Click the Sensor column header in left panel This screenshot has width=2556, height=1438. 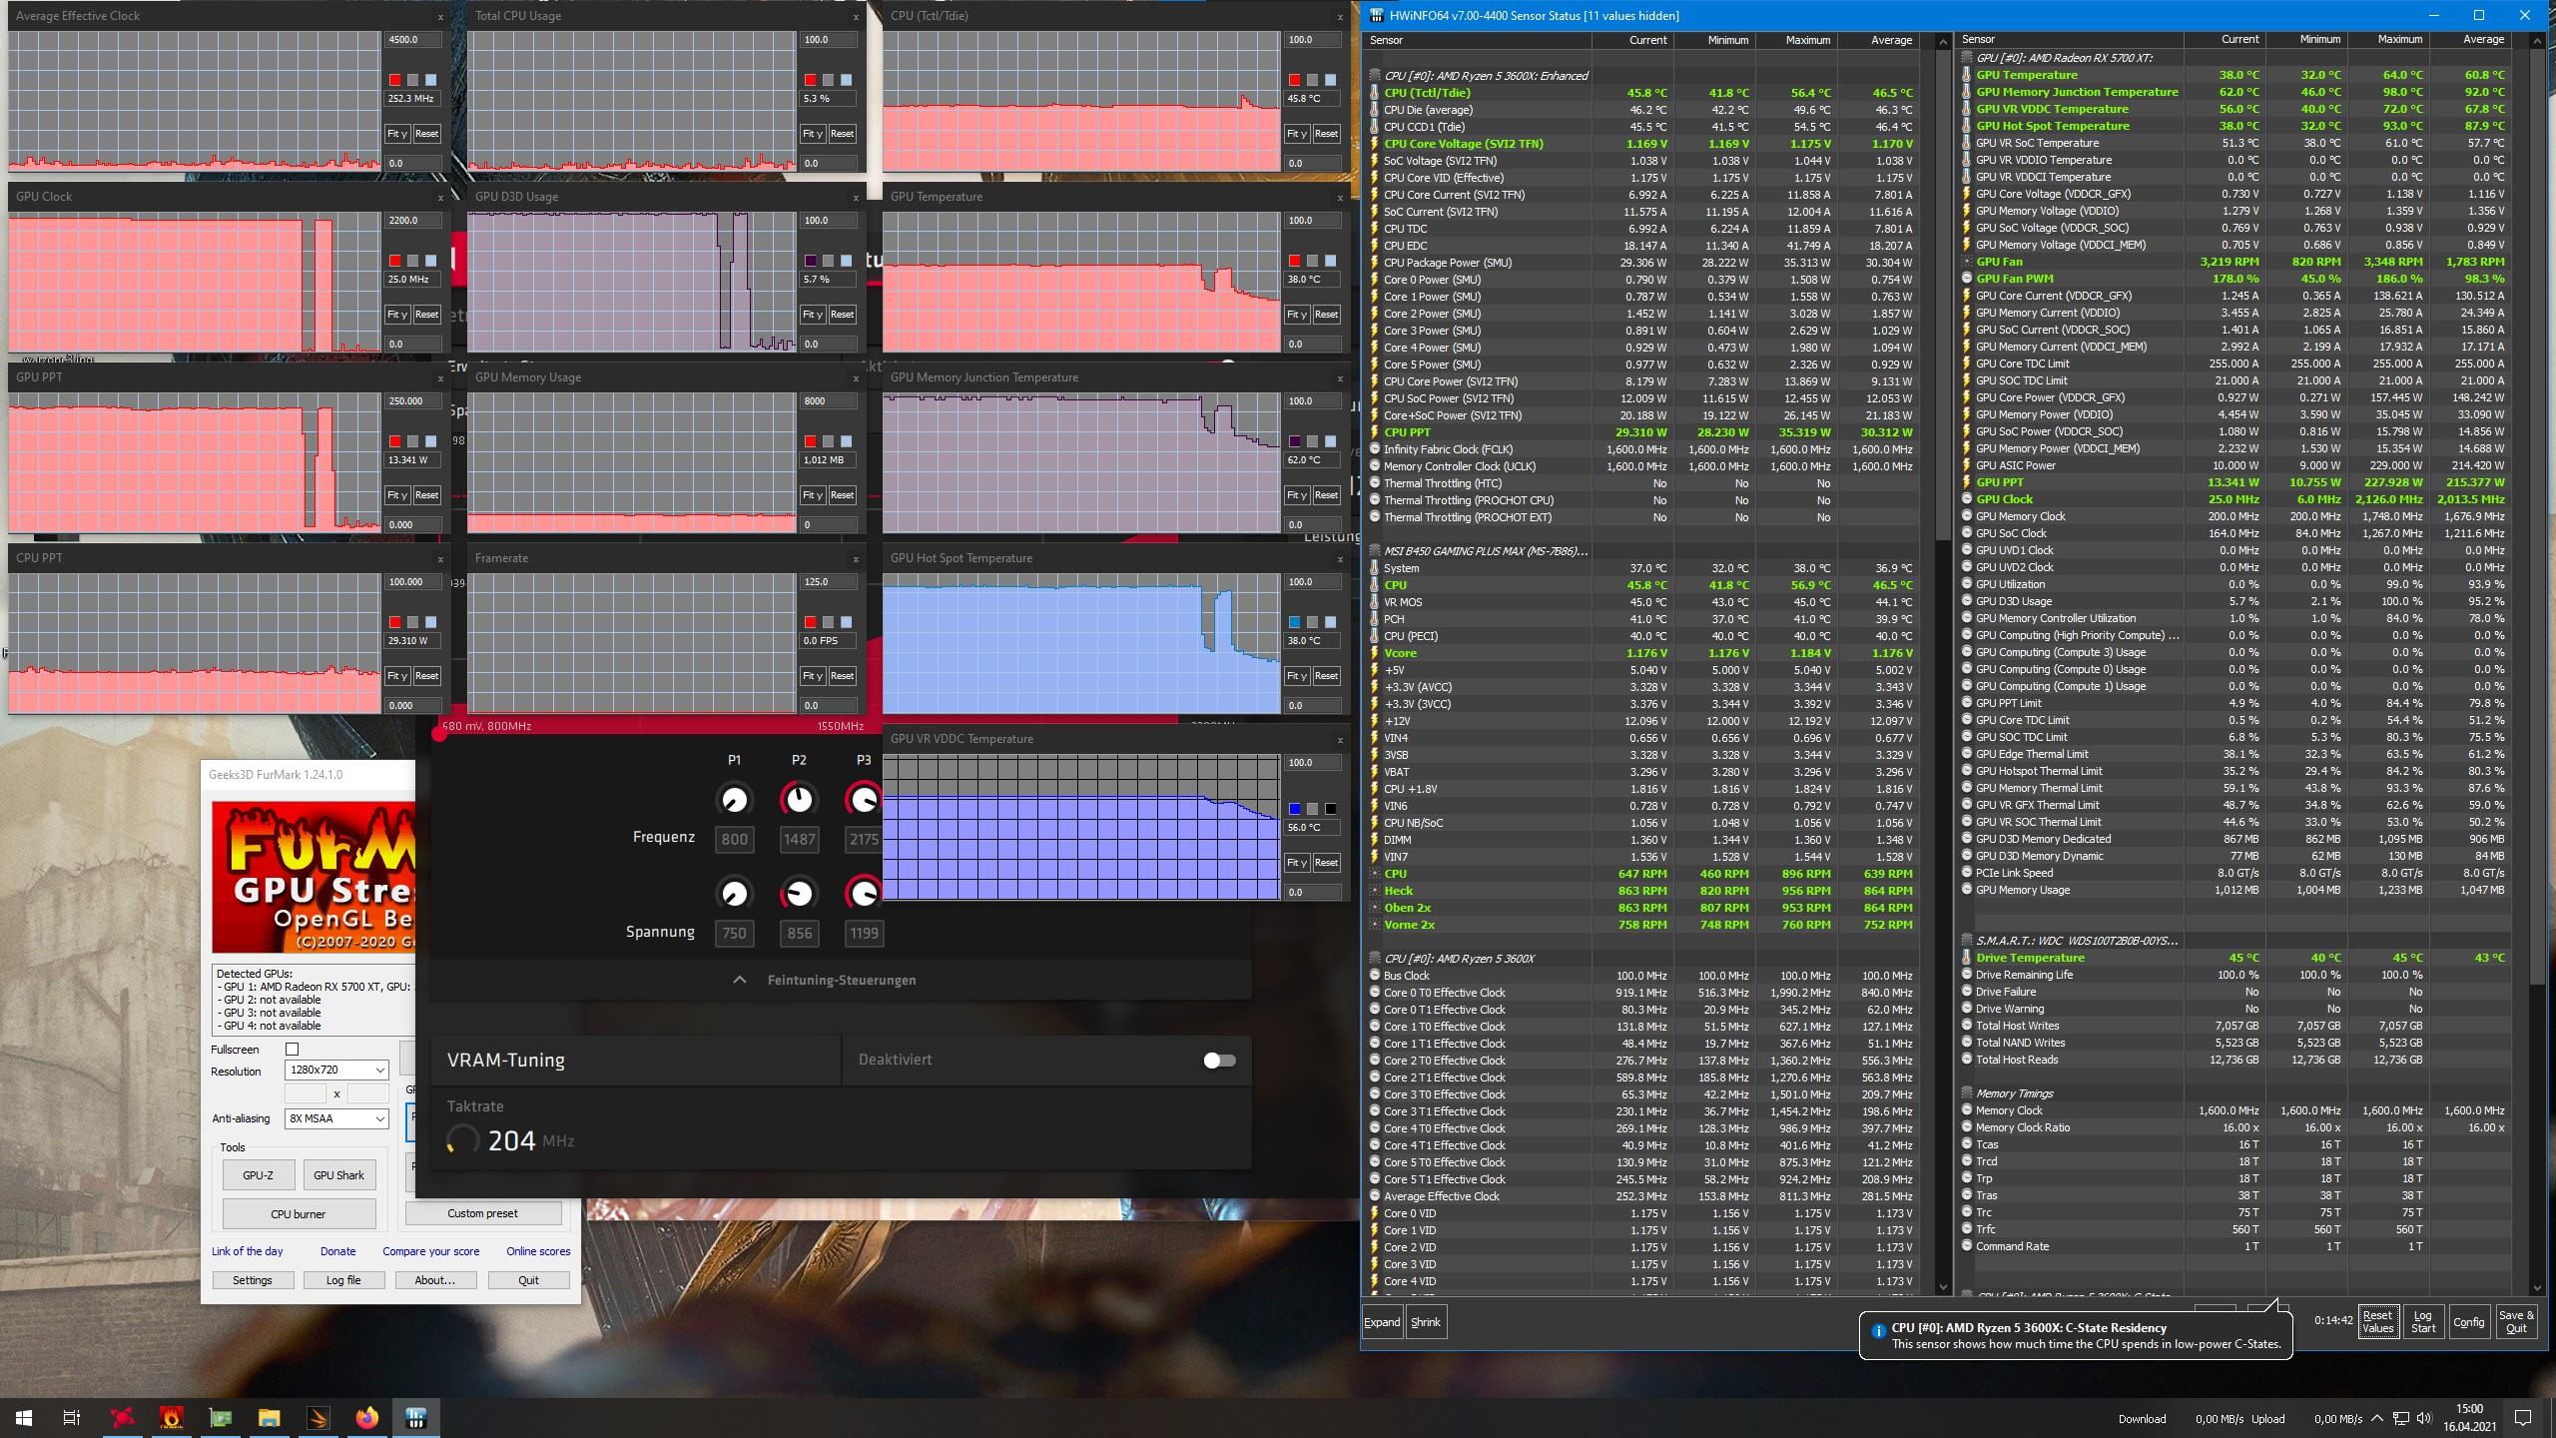(x=1478, y=40)
